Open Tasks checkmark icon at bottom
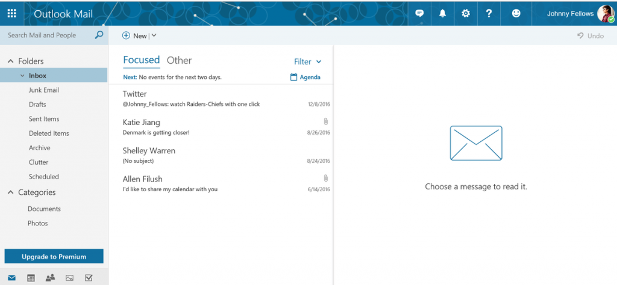 [x=89, y=278]
